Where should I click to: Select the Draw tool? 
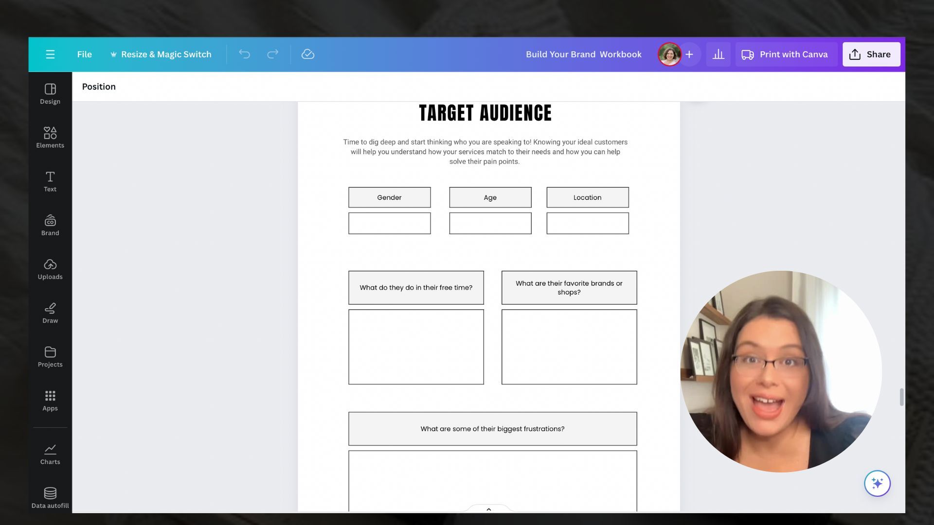[x=50, y=313]
